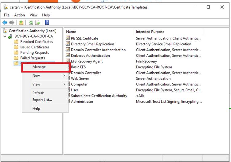Image resolution: width=231 pixels, height=162 pixels.
Task: Open the Action menu in menu bar
Action: click(19, 15)
